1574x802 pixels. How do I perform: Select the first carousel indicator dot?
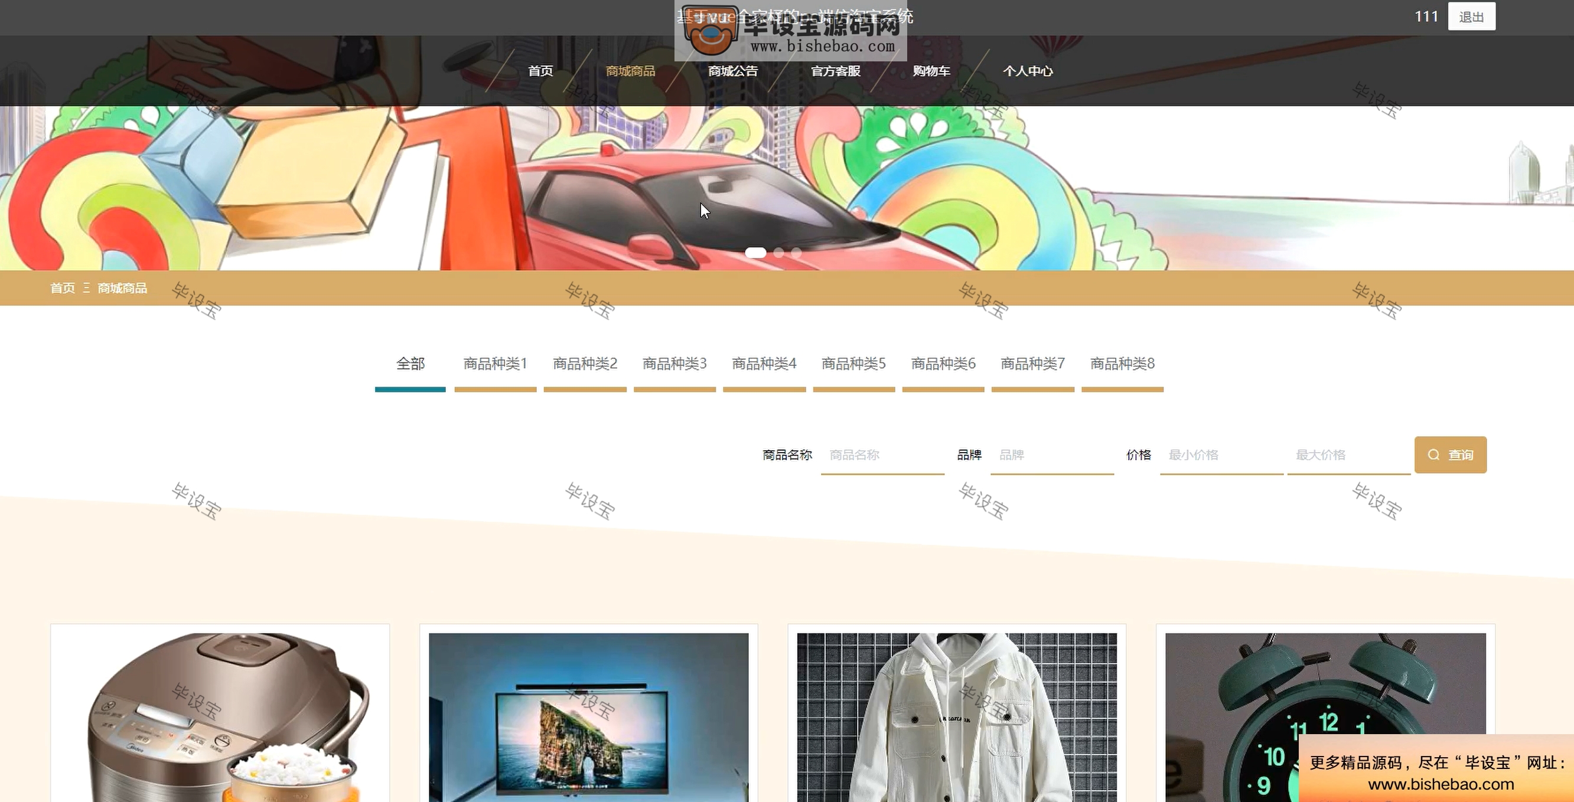point(755,252)
